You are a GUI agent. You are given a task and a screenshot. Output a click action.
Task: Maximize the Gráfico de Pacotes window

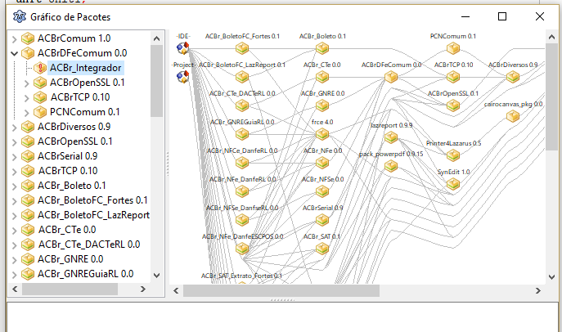pos(502,16)
